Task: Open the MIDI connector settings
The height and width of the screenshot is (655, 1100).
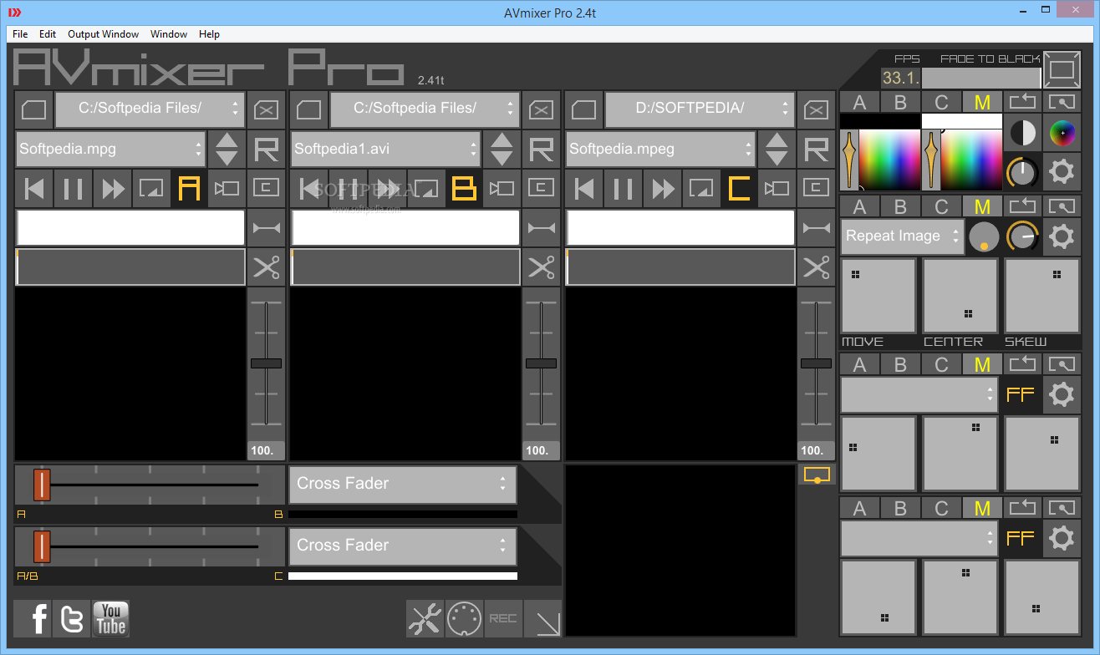Action: pyautogui.click(x=464, y=618)
